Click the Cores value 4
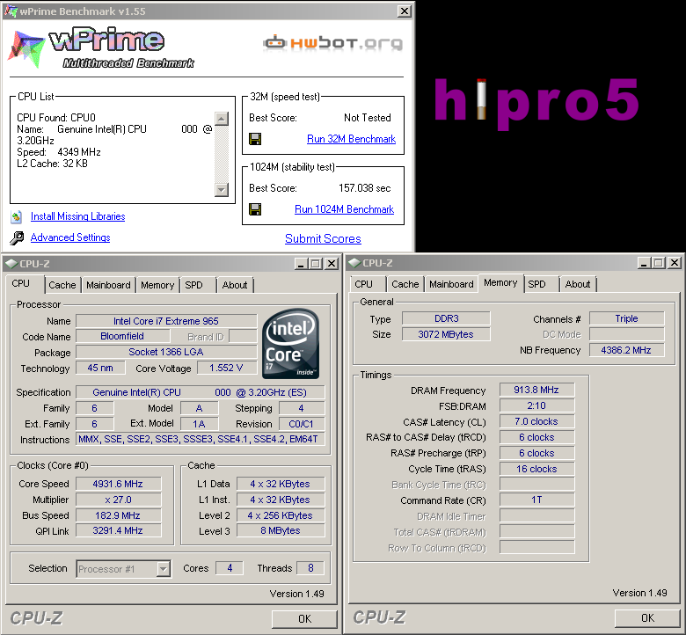This screenshot has width=686, height=635. (x=230, y=568)
